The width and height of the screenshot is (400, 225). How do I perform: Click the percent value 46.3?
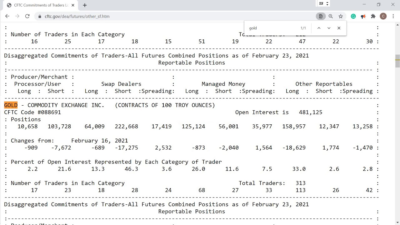(x=131, y=169)
